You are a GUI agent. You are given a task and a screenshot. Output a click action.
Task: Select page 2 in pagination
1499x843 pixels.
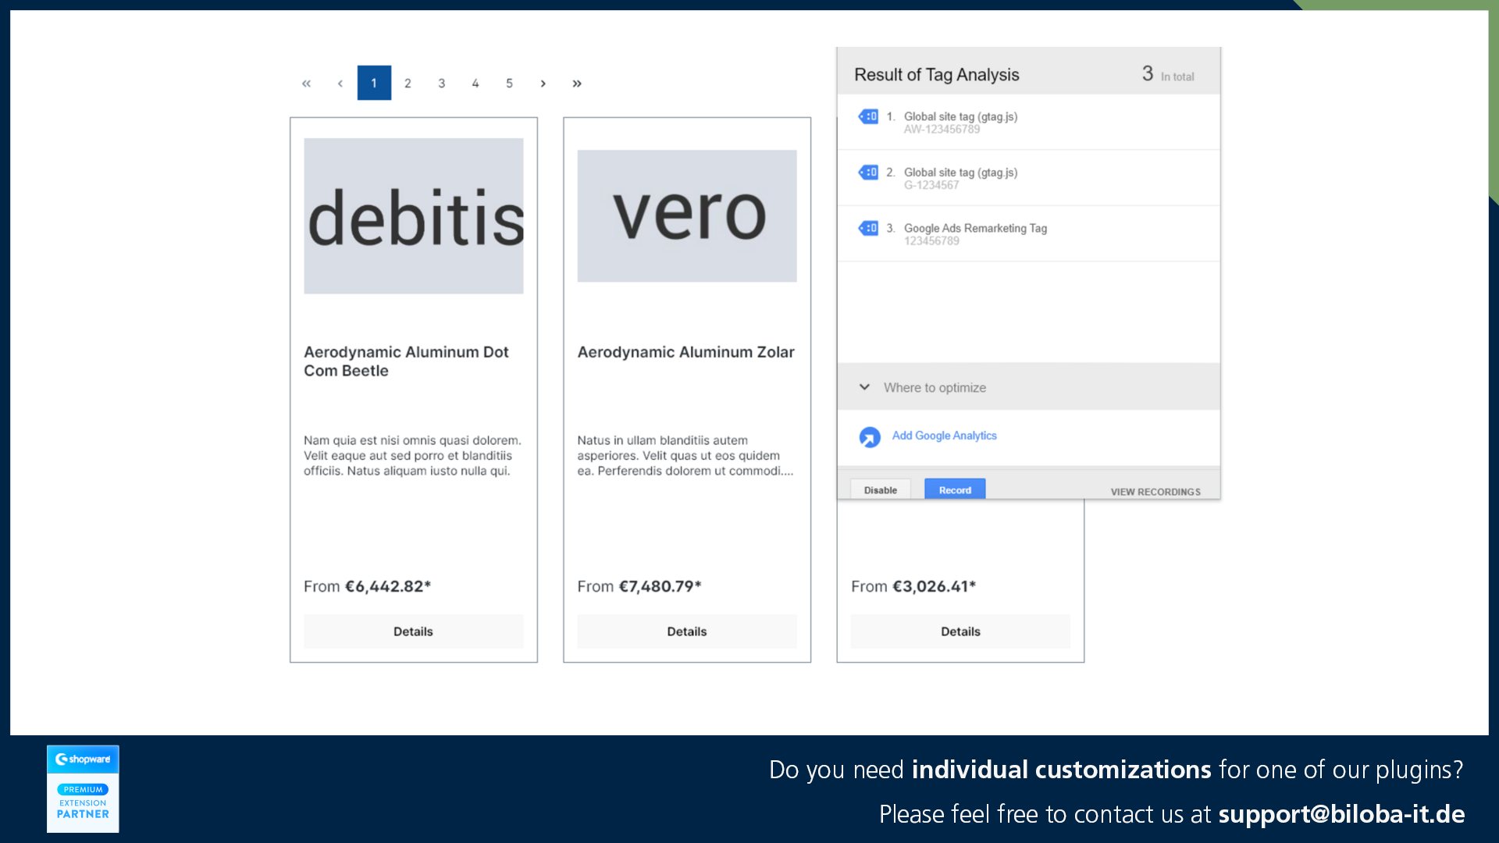pos(408,84)
